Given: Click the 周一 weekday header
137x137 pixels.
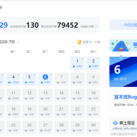Looking at the screenshot, I should 13,52.
